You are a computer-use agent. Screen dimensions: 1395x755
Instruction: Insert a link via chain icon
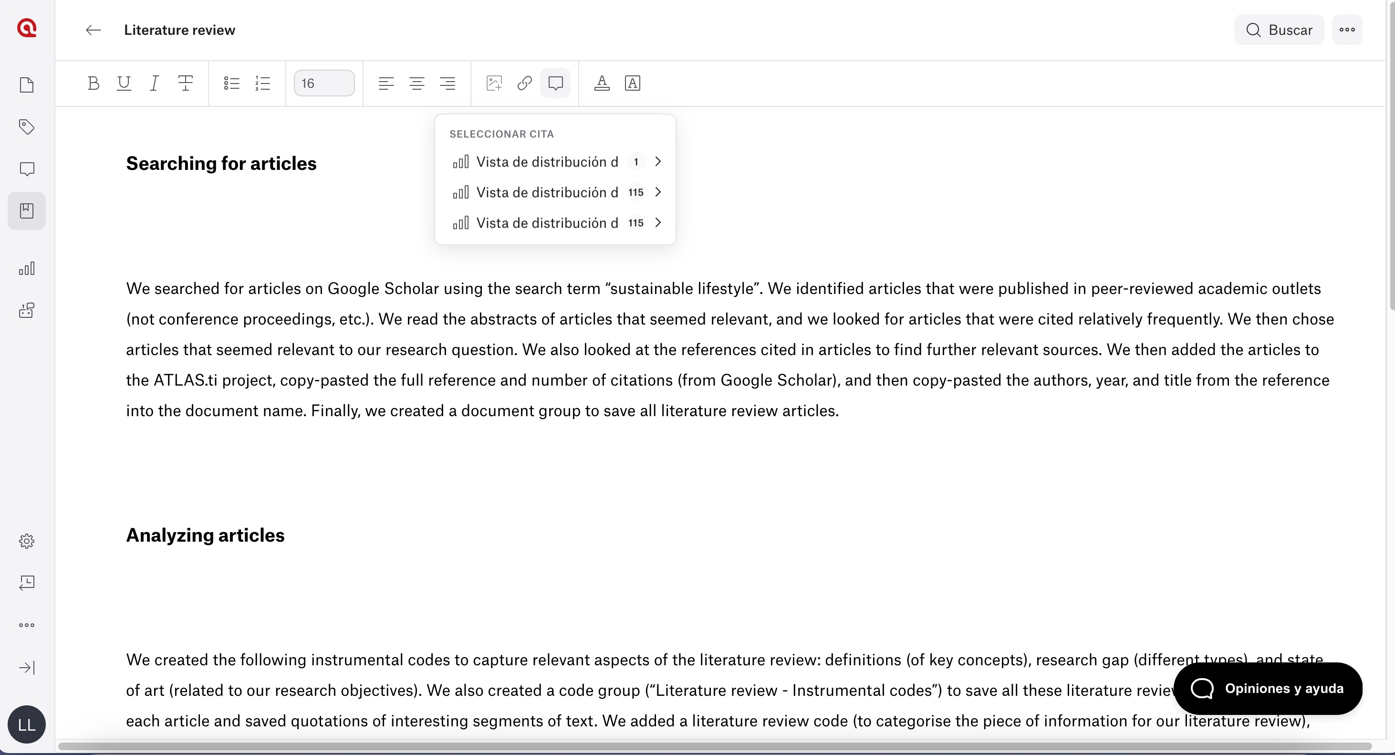[524, 83]
